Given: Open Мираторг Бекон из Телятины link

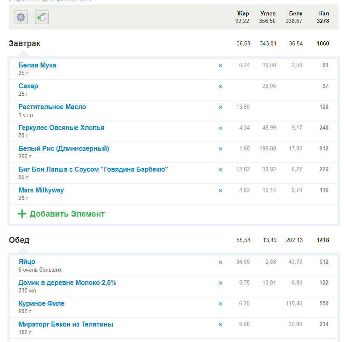Looking at the screenshot, I should [x=66, y=324].
